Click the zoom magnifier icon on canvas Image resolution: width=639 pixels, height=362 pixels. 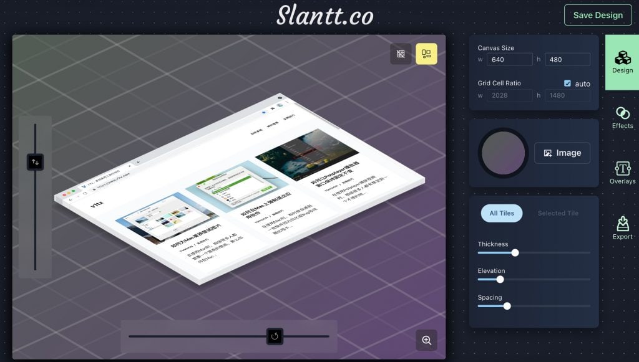tap(427, 340)
